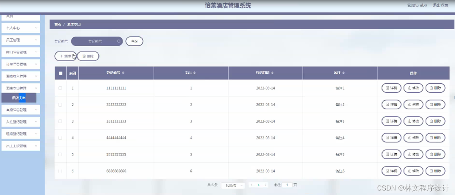Expand the 客房信息管理 sidebar menu
The image size is (455, 195).
21,110
